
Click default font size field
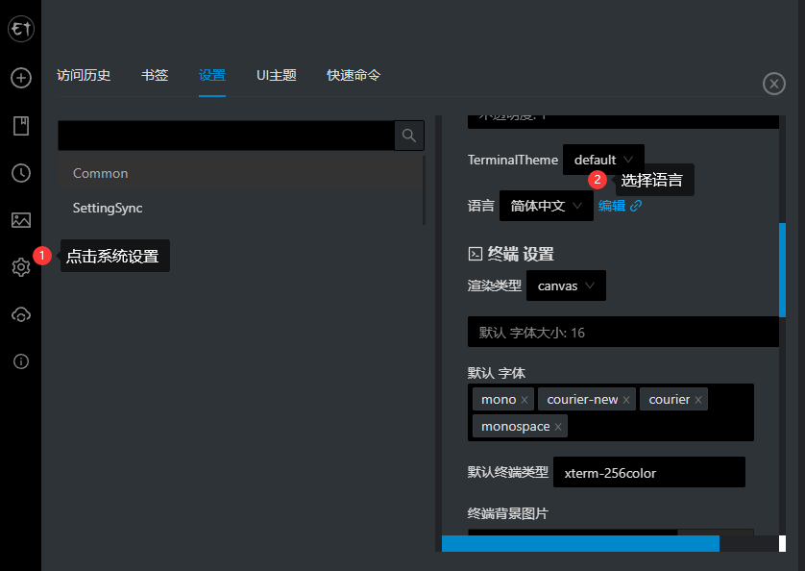(x=623, y=332)
